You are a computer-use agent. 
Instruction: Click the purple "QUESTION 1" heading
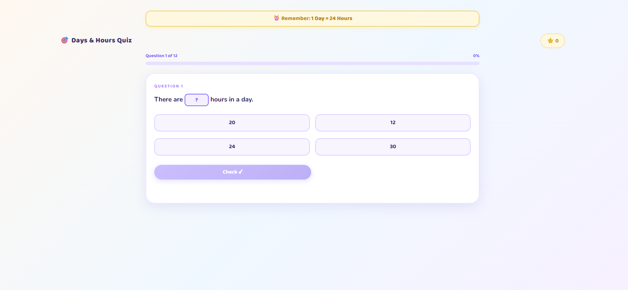[169, 86]
